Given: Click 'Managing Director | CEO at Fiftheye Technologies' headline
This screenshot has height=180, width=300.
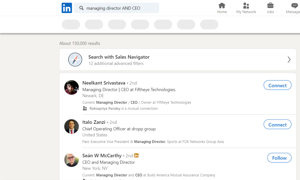Looking at the screenshot, I should click(x=129, y=90).
